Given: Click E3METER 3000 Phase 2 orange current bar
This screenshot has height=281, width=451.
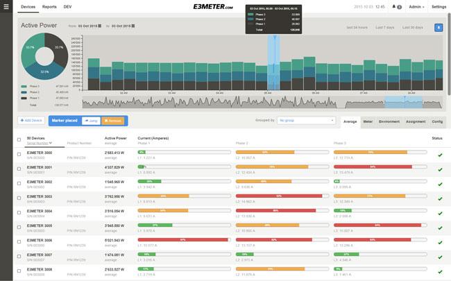Looking at the screenshot, I should coord(265,152).
